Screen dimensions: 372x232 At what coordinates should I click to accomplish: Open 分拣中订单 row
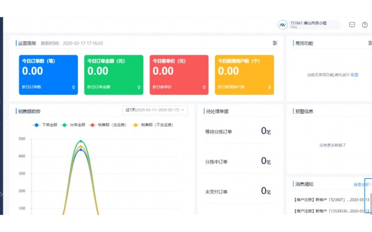pos(239,161)
